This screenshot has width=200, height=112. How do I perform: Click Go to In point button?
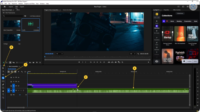point(91,62)
